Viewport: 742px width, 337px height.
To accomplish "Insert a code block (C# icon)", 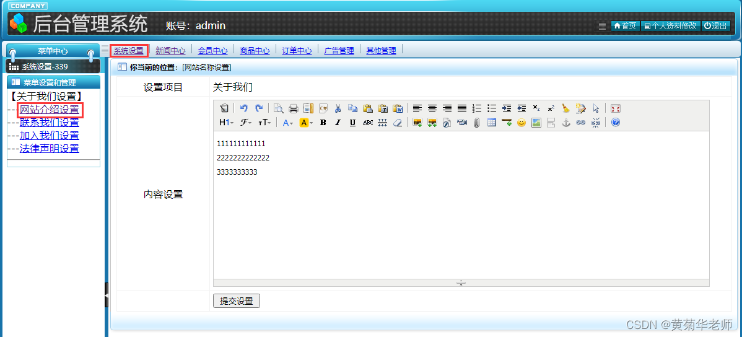I will 323,108.
